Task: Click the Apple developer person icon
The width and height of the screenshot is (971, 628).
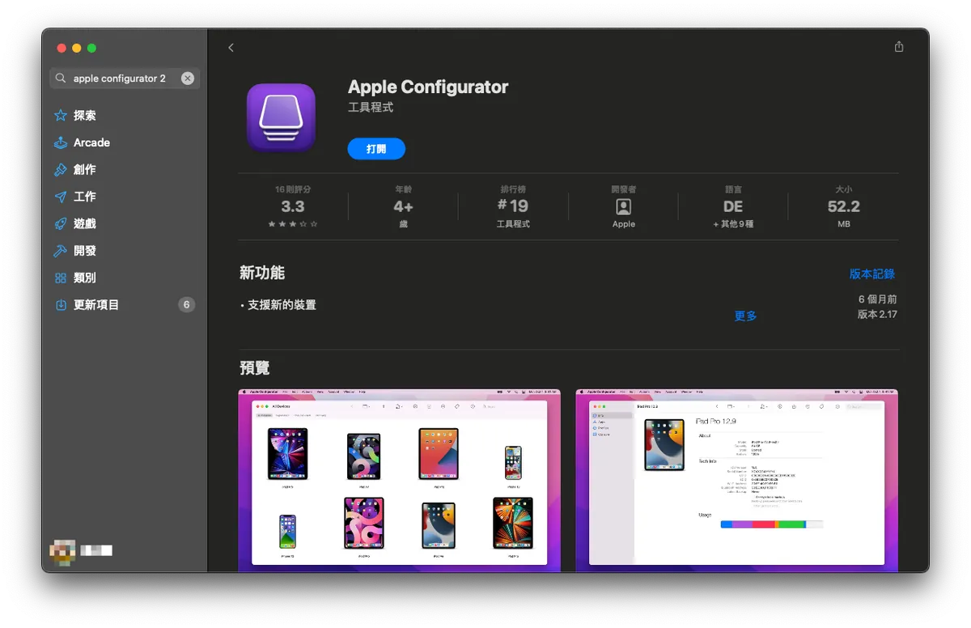Action: tap(623, 206)
